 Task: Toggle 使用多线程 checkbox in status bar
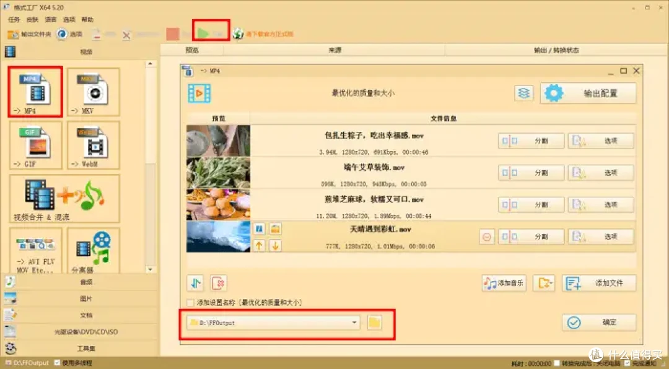pyautogui.click(x=57, y=363)
